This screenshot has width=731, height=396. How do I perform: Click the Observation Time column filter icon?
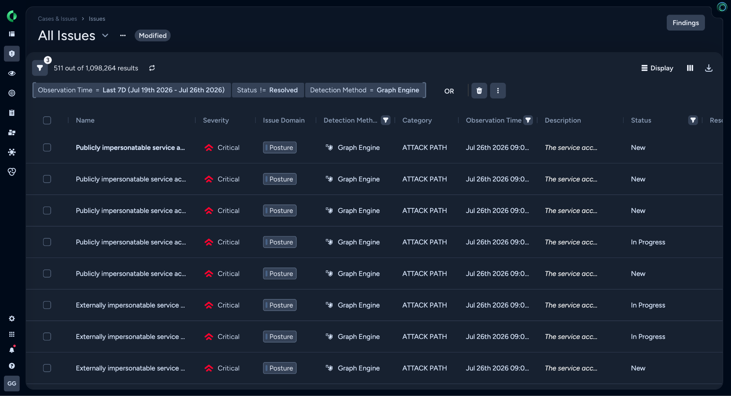[528, 120]
